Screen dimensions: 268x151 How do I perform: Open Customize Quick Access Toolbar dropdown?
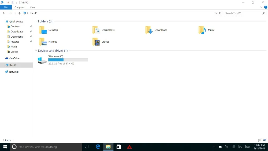tap(16, 3)
